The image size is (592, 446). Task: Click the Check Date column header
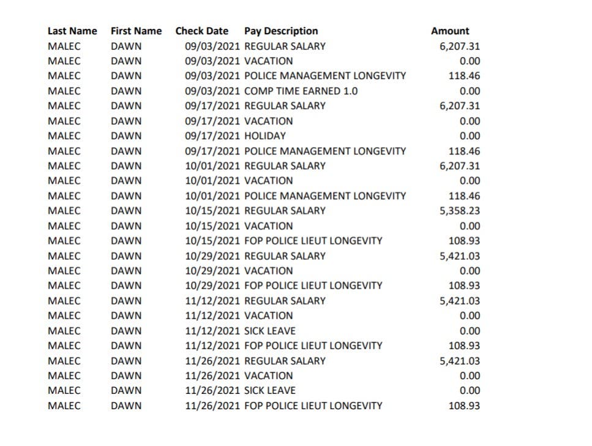pyautogui.click(x=201, y=31)
